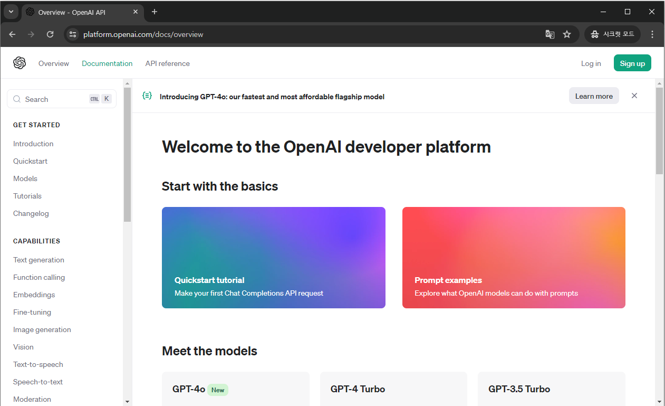Bookmark this page with star icon
The image size is (665, 406).
[567, 34]
